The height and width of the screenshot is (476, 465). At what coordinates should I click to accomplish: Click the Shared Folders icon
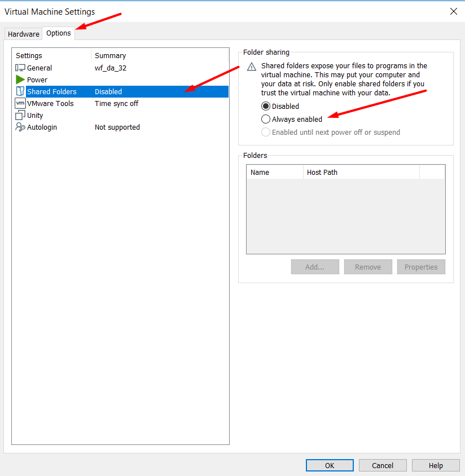tap(20, 91)
